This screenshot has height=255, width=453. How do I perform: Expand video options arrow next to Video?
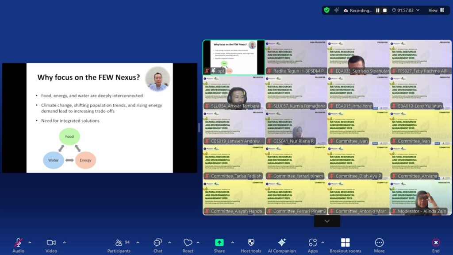click(x=64, y=242)
